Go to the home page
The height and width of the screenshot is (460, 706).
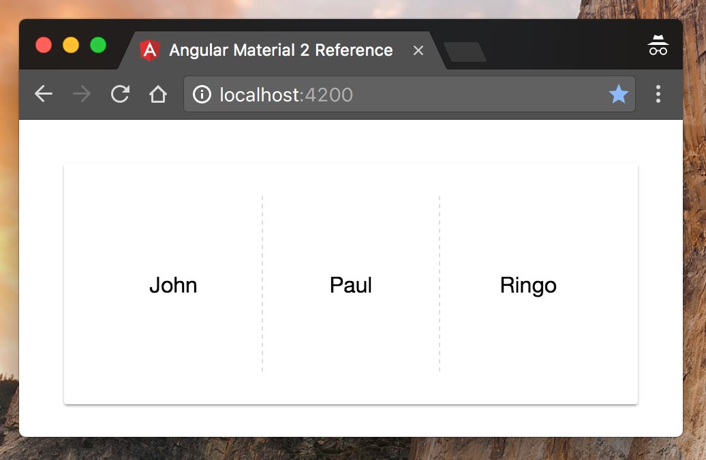tap(158, 94)
